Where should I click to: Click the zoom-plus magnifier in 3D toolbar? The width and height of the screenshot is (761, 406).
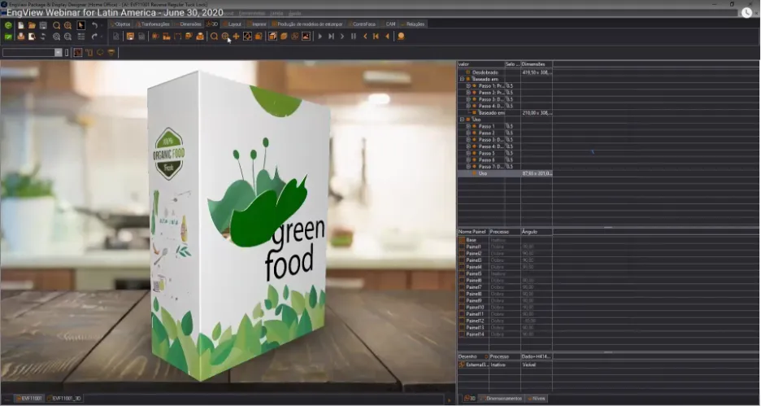point(225,37)
